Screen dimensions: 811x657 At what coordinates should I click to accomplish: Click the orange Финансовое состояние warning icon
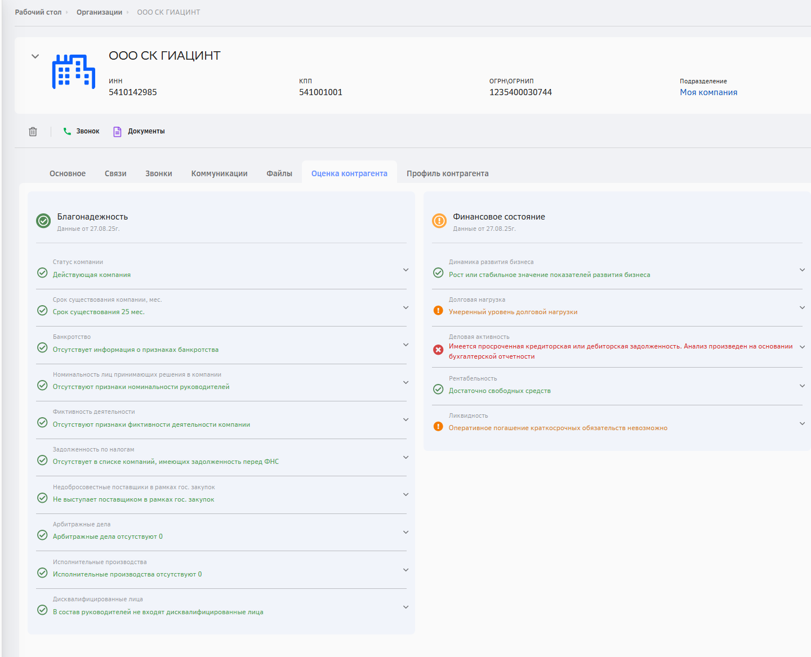click(439, 221)
